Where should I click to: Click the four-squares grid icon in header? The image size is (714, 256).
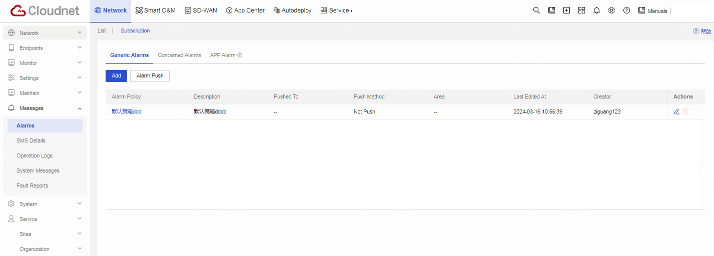click(581, 10)
